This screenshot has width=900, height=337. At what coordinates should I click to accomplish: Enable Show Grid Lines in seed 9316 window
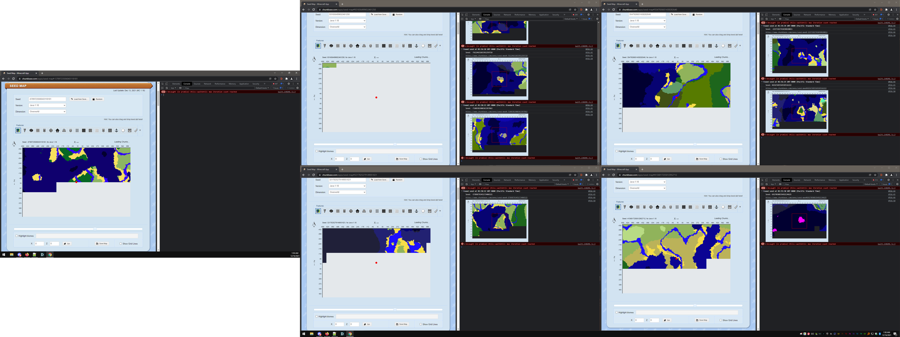click(420, 159)
